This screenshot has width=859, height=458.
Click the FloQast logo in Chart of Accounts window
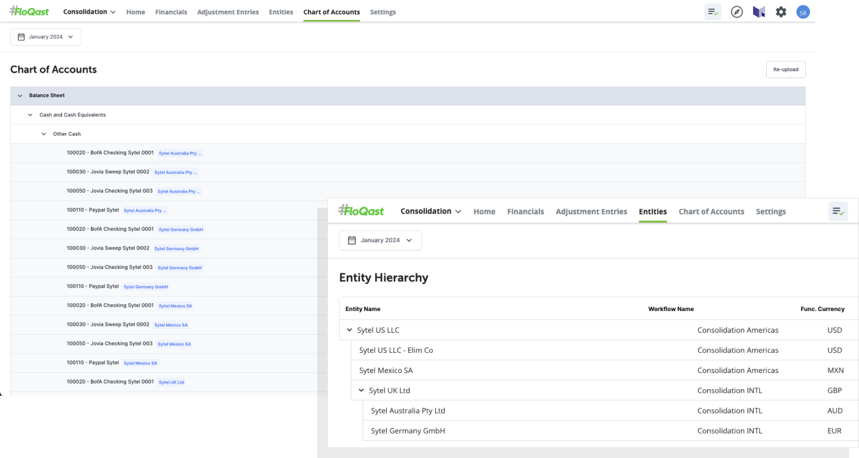pos(29,11)
